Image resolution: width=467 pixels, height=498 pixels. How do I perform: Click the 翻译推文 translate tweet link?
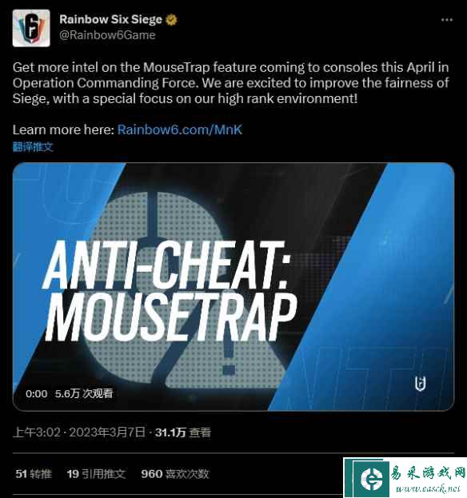click(x=33, y=147)
